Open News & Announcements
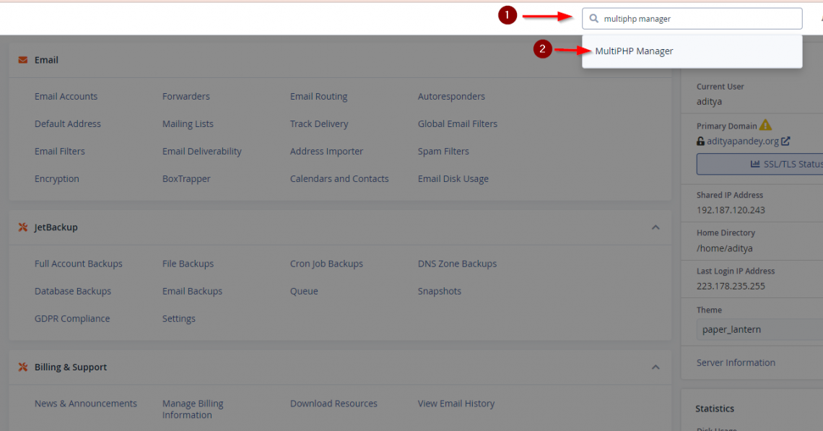Image resolution: width=823 pixels, height=431 pixels. pos(85,404)
